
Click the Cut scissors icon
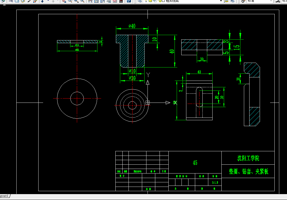[11, 1]
